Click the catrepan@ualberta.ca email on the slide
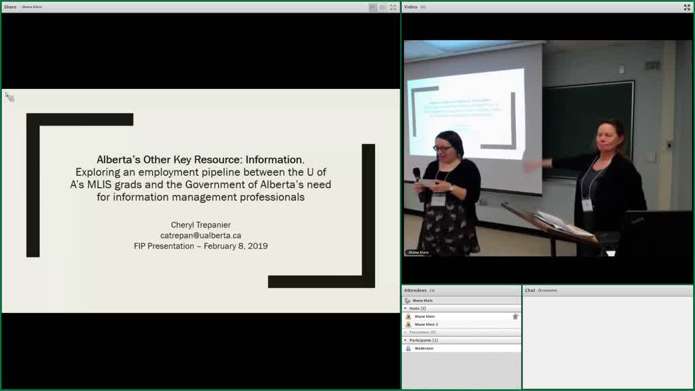 (x=201, y=236)
